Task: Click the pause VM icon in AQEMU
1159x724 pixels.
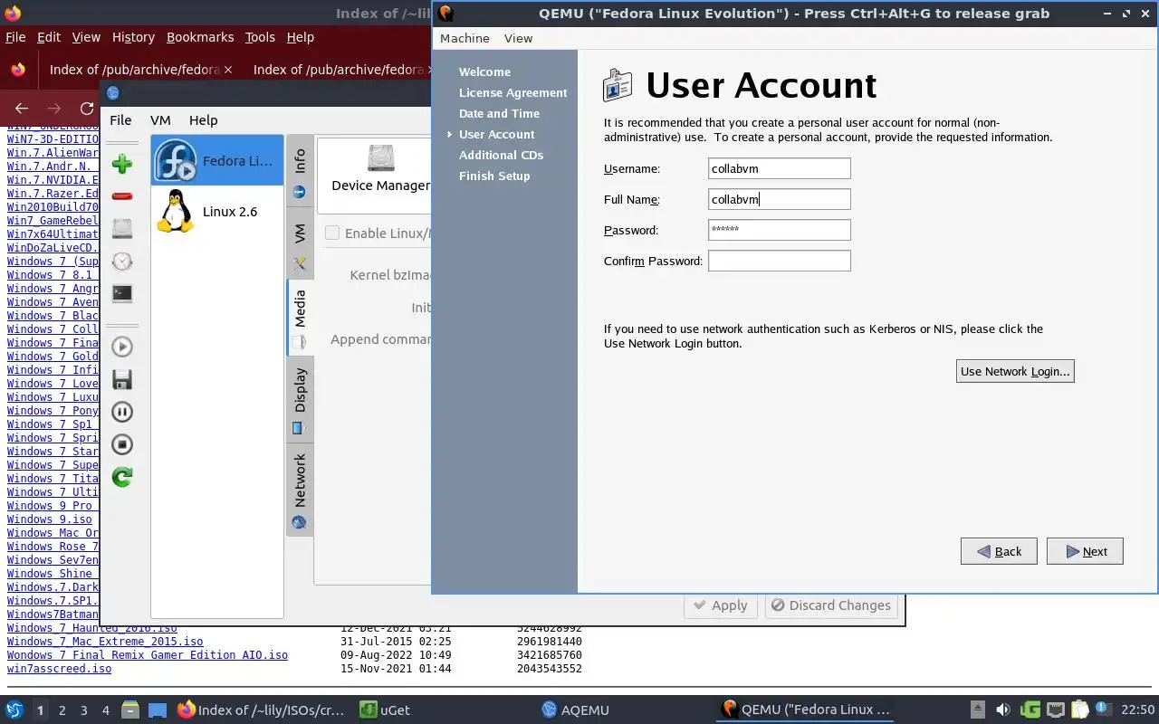Action: click(x=122, y=412)
